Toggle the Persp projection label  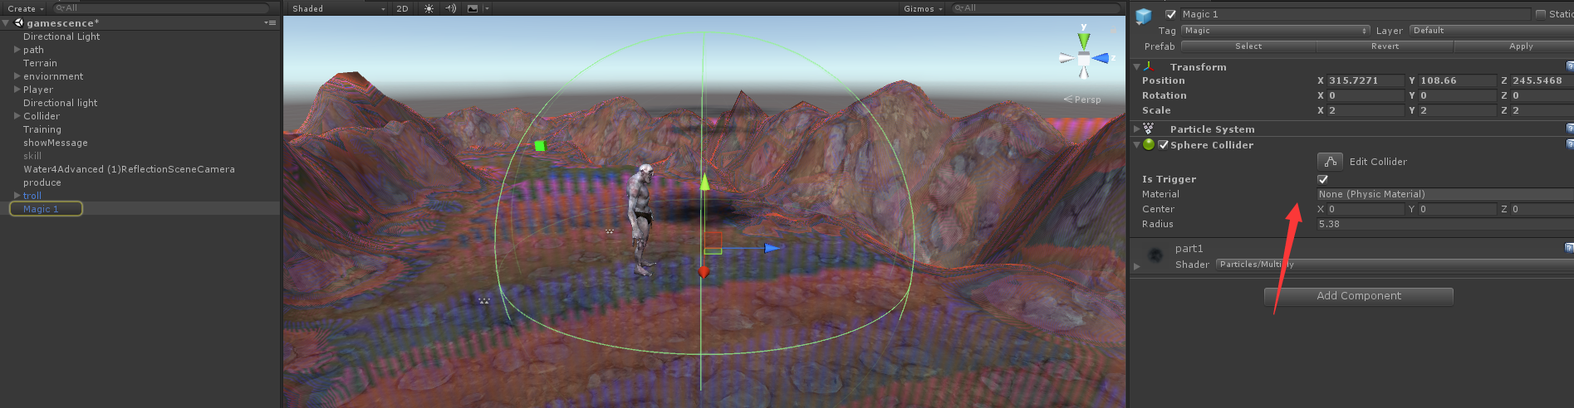pyautogui.click(x=1082, y=100)
